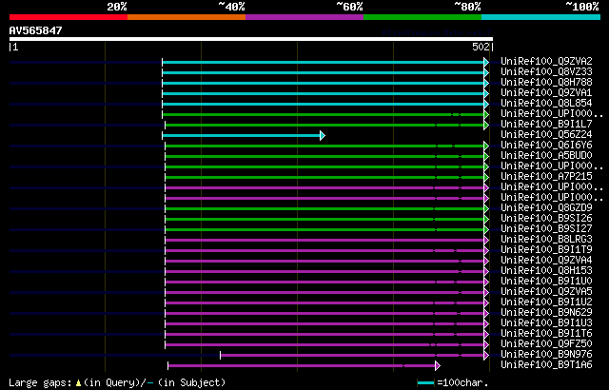
Task: Select the UniRef100_Q56Z24 hit label
Action: coord(546,135)
